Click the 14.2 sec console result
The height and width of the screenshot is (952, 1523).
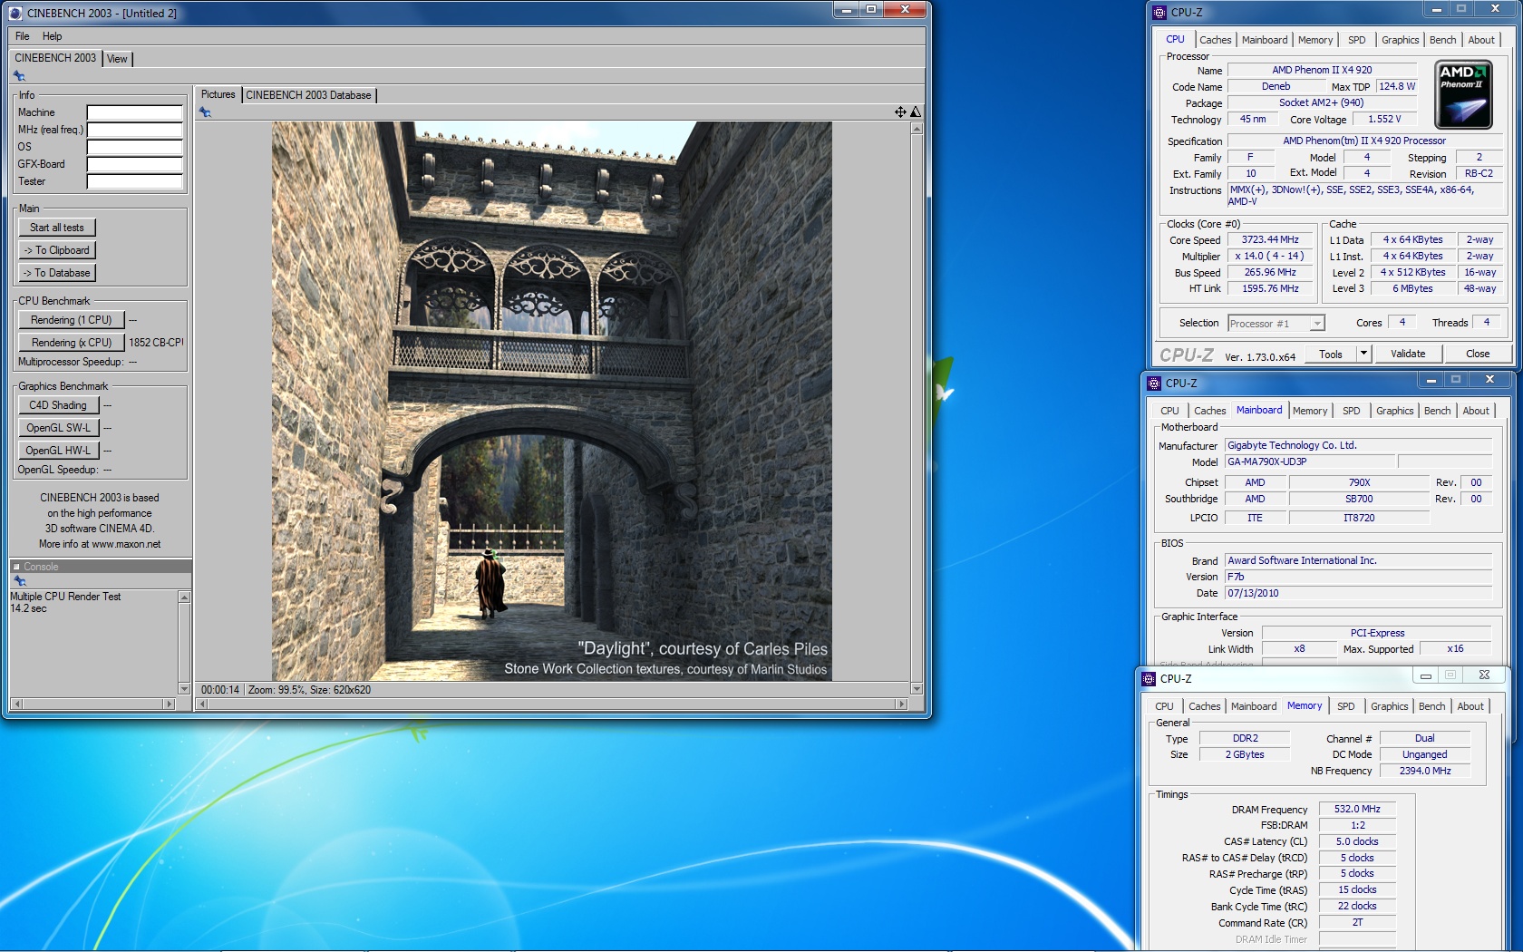pyautogui.click(x=28, y=608)
